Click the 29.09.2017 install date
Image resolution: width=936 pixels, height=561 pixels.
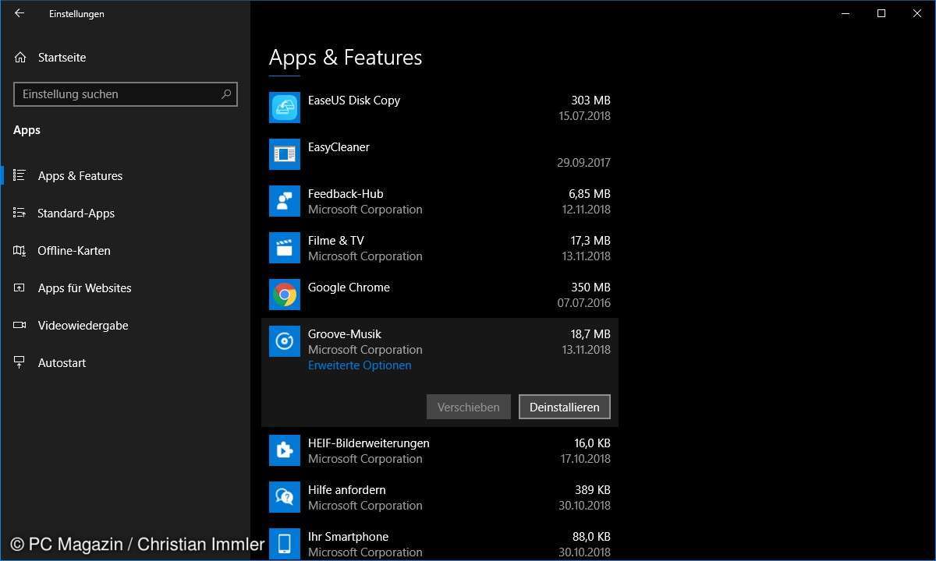[x=583, y=162]
